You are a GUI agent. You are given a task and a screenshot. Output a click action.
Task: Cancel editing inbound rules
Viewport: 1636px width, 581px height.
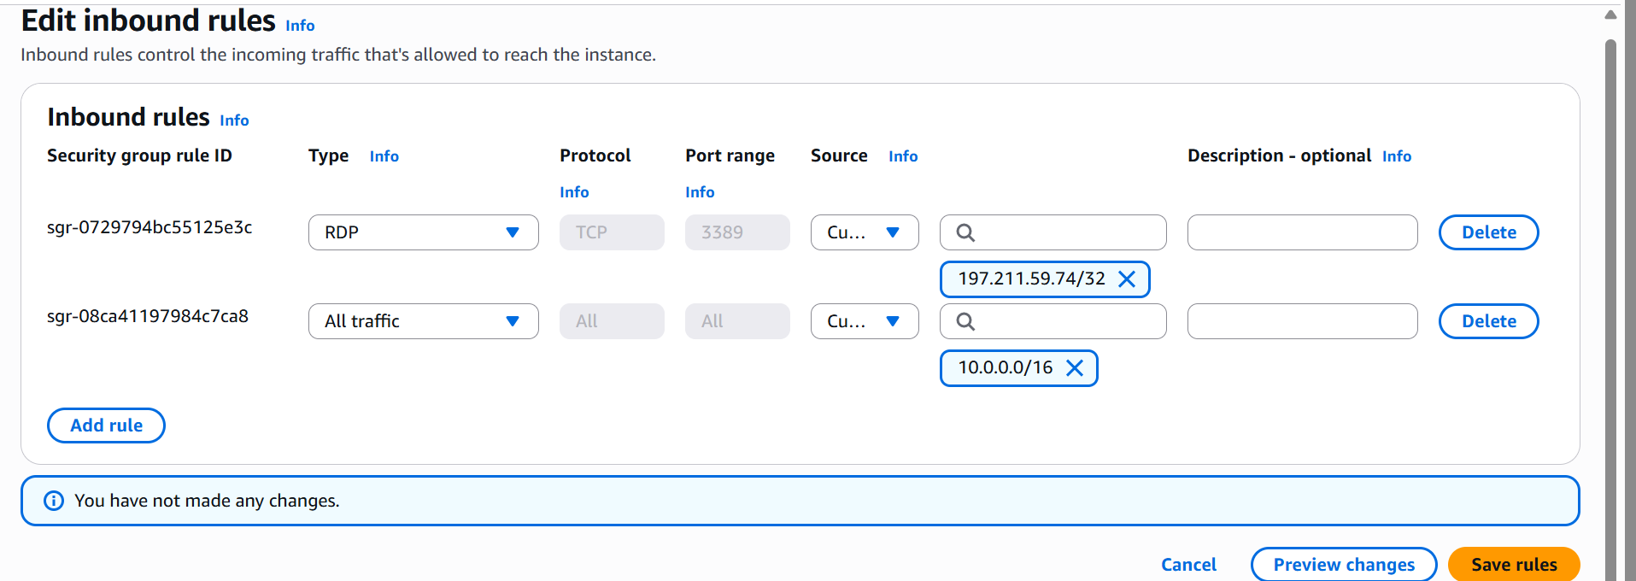pyautogui.click(x=1188, y=565)
